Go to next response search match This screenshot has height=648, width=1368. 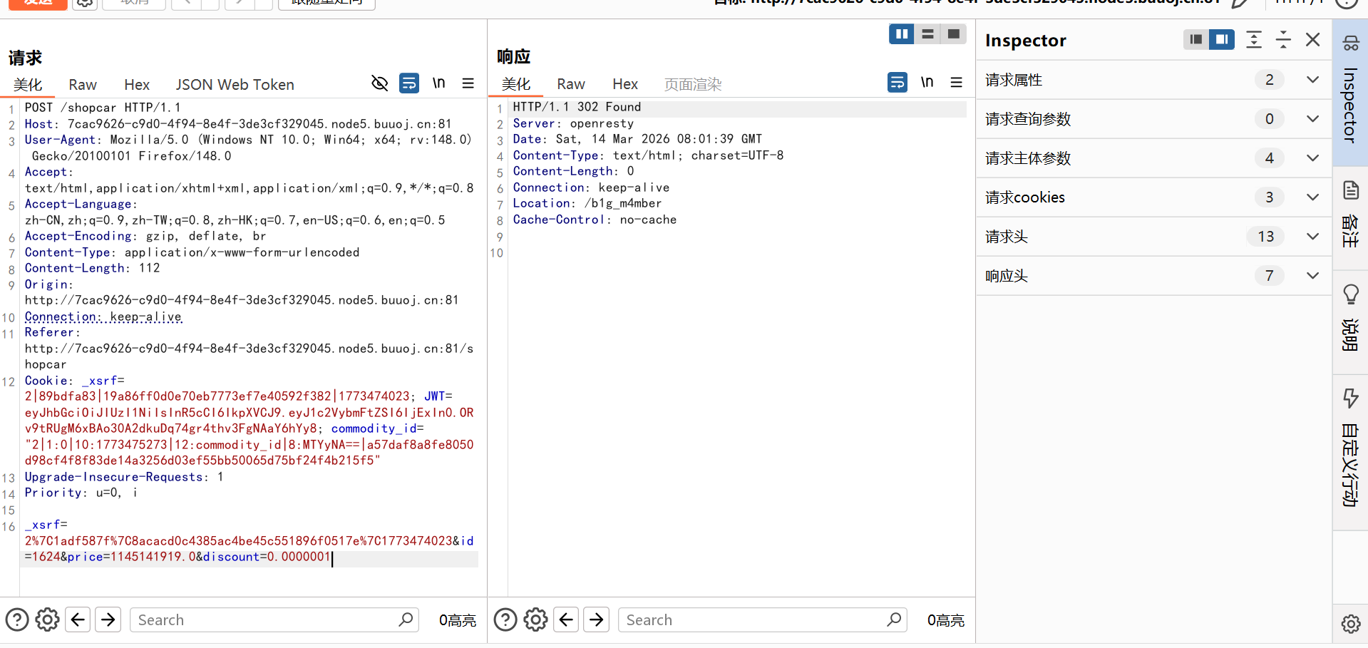coord(597,619)
